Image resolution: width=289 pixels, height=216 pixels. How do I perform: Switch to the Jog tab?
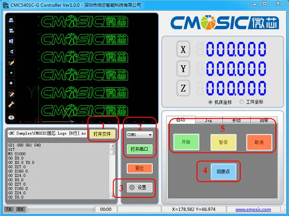[209, 120]
